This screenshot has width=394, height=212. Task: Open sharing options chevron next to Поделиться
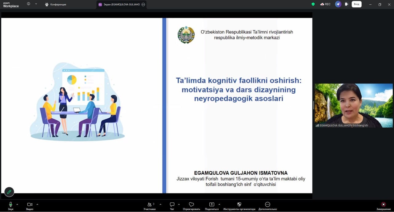(x=219, y=204)
